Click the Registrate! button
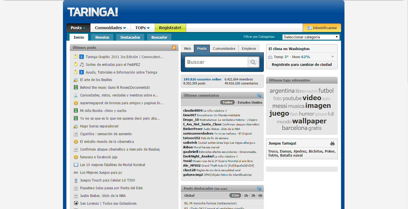 [x=170, y=28]
